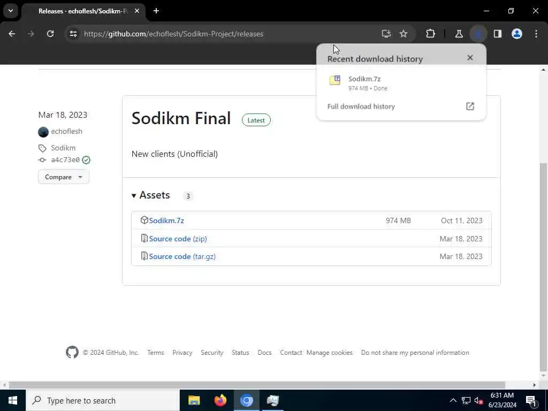Click the Oct 11, 2023 date
Image resolution: width=548 pixels, height=411 pixels.
click(x=461, y=220)
